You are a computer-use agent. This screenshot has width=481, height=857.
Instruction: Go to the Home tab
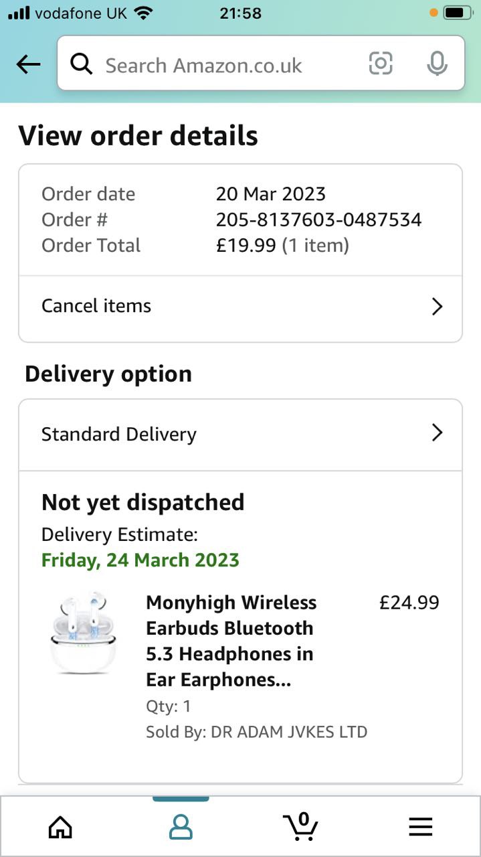coord(60,827)
